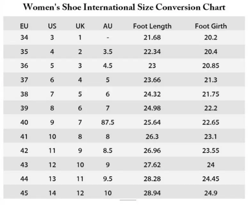
Task: Click EU size 41 cell
Action: 24,136
